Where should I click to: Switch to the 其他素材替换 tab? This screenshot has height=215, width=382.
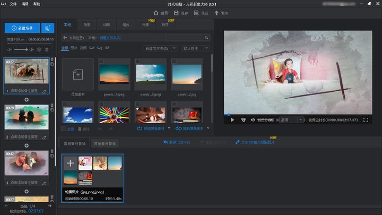tap(105, 143)
